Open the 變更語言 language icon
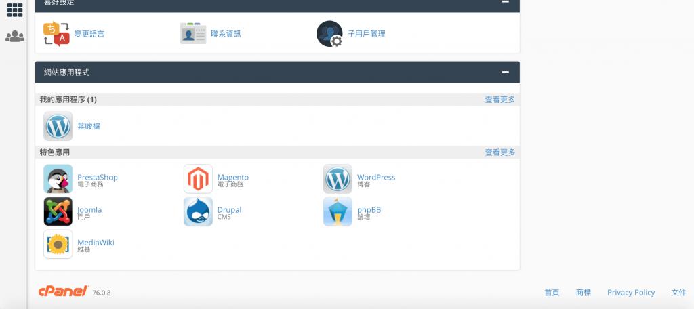 [57, 33]
